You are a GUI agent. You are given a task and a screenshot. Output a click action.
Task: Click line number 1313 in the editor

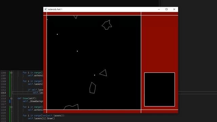(3, 93)
